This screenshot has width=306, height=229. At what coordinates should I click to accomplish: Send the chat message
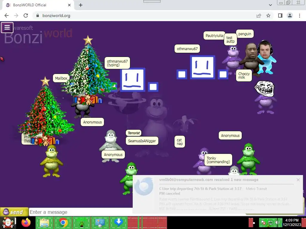pyautogui.click(x=14, y=212)
